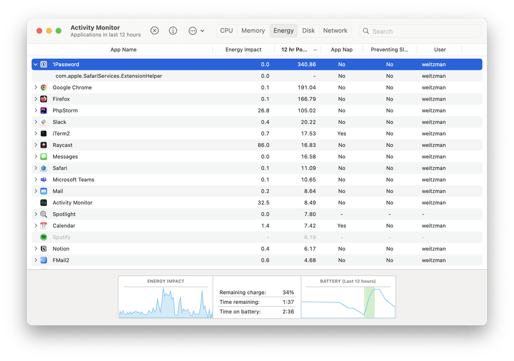Click the Spotlight magnifier row icon
Screen dimensions: 514x361
44,214
